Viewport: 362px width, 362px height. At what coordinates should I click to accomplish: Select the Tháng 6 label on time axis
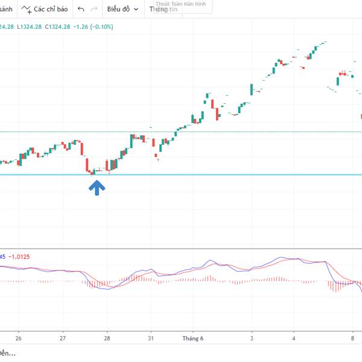tap(193, 338)
